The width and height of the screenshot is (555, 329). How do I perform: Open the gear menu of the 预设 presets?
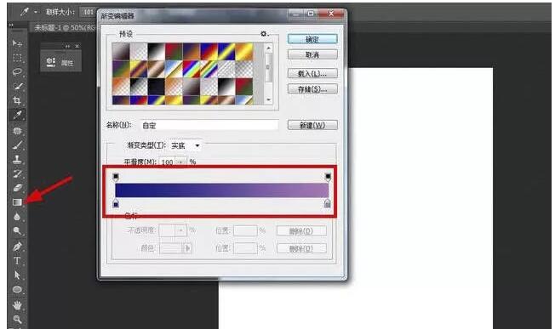(x=264, y=34)
